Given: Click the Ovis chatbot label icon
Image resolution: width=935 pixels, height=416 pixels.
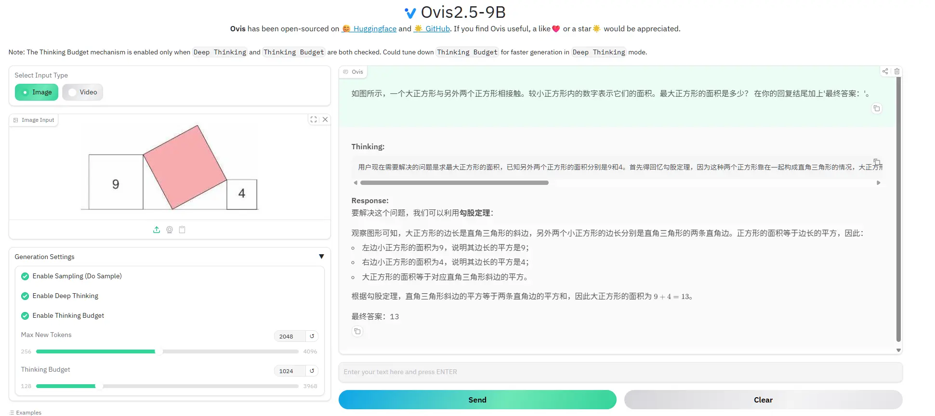Looking at the screenshot, I should [x=345, y=72].
